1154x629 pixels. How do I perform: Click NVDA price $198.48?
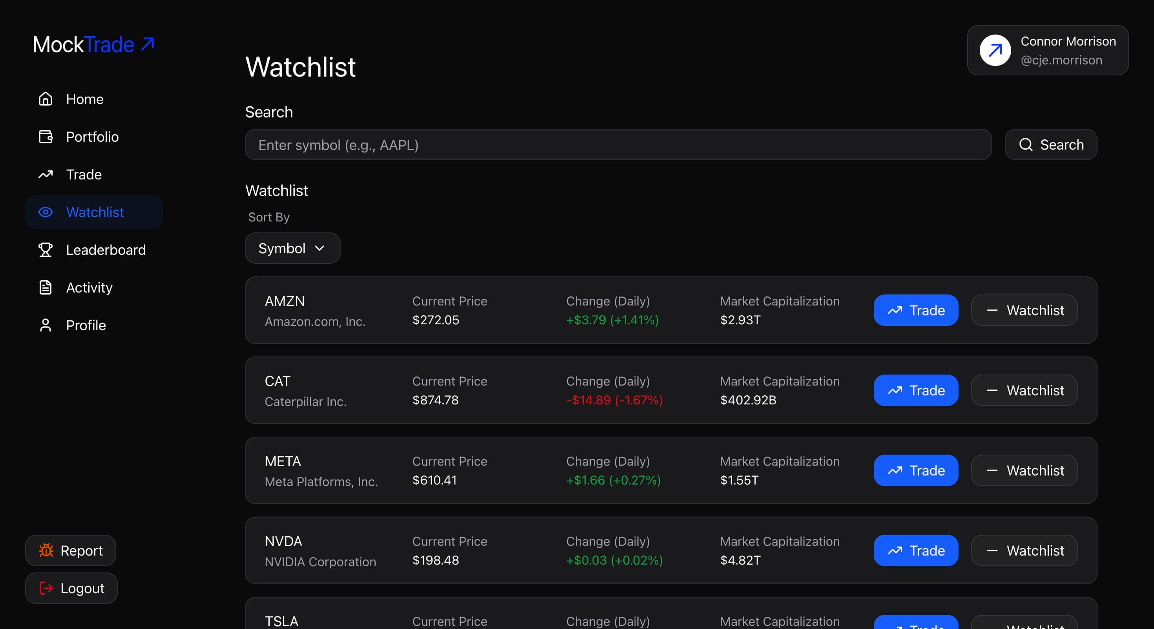tap(435, 560)
